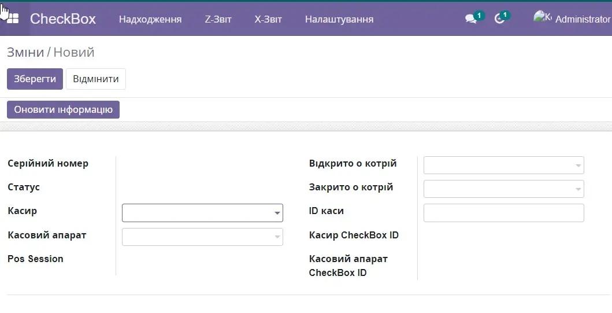Click into the Касир text field
This screenshot has width=612, height=313.
(x=196, y=213)
